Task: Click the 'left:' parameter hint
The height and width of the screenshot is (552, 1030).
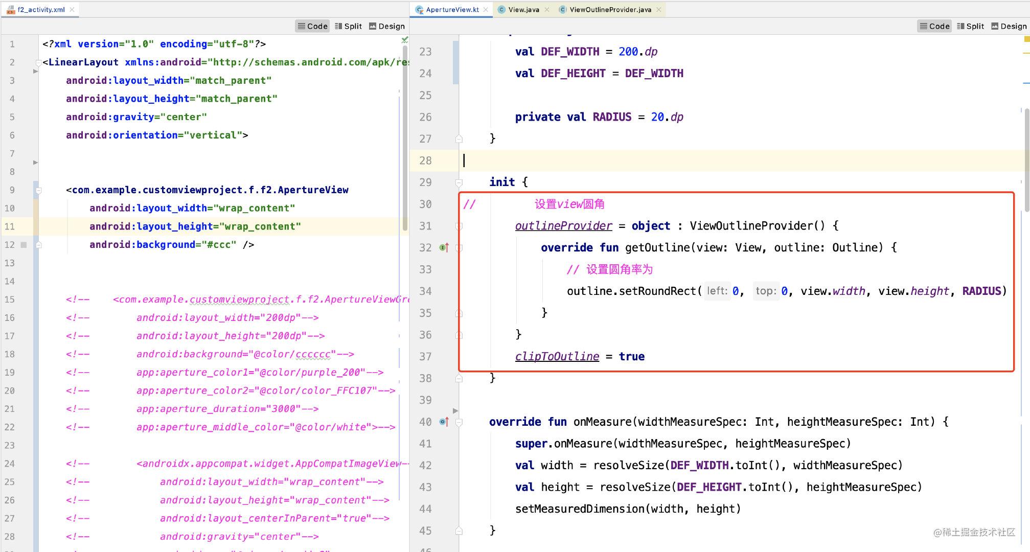Action: pyautogui.click(x=717, y=291)
